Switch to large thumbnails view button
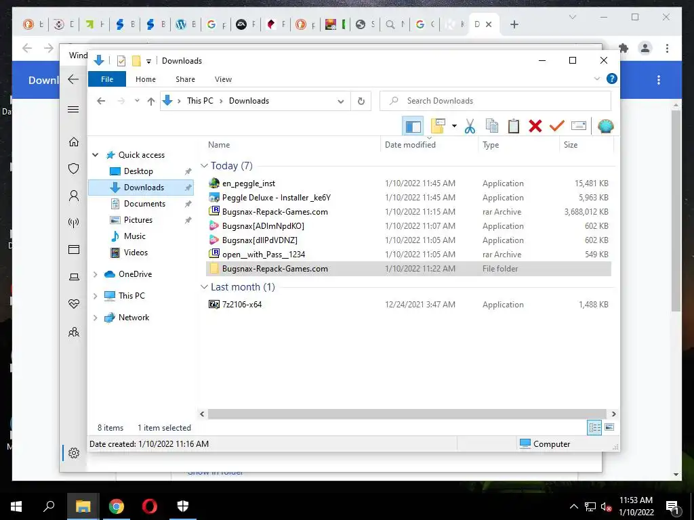The image size is (694, 520). [609, 427]
